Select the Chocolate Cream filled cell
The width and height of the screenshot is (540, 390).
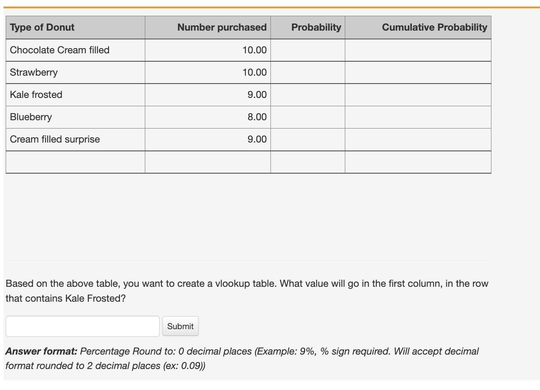(60, 50)
